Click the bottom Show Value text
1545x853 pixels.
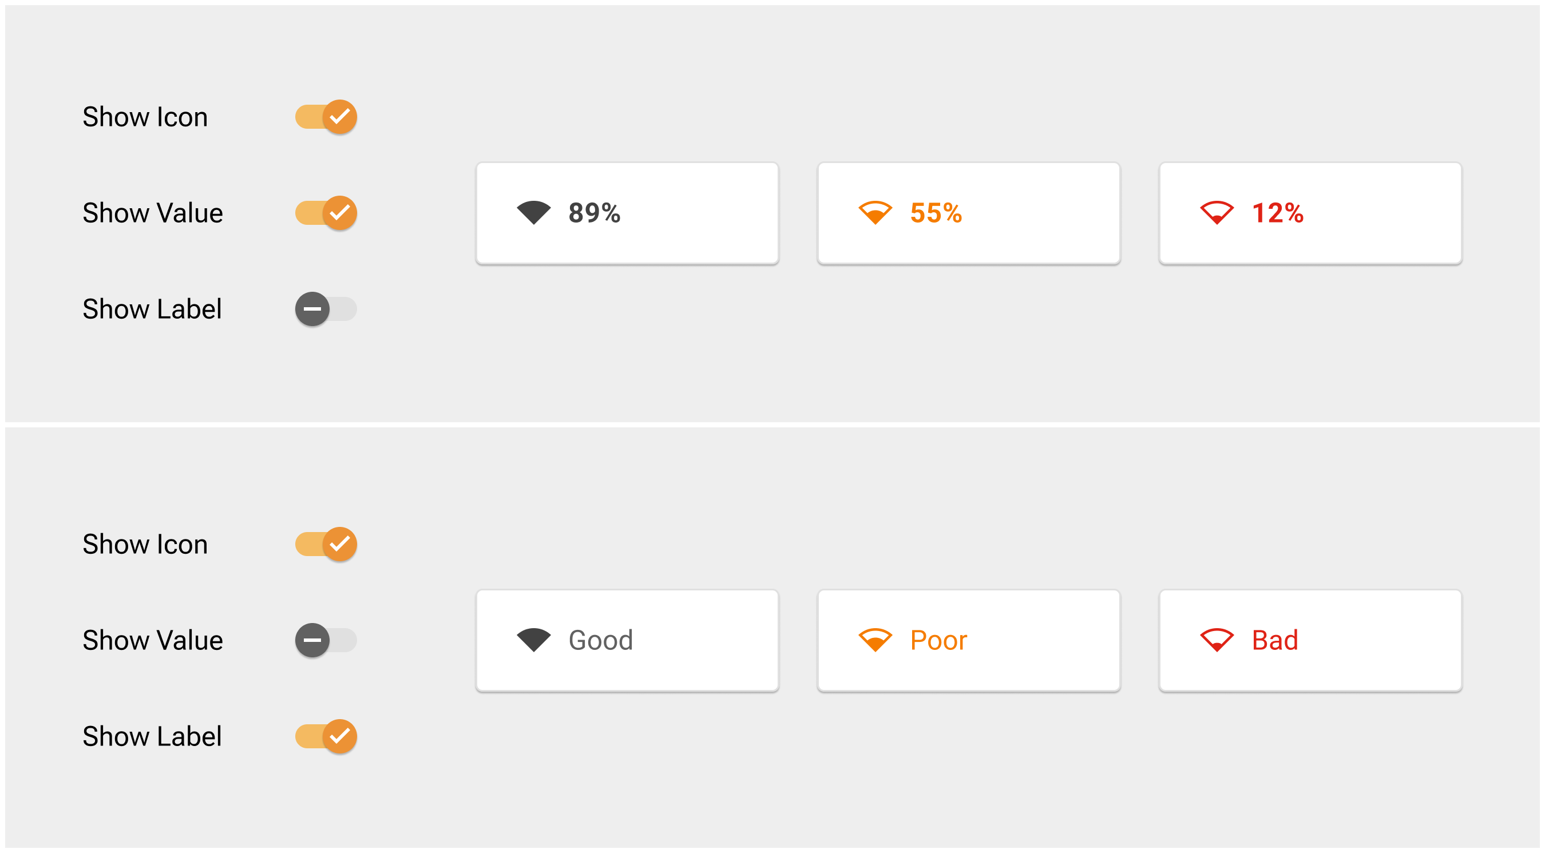click(x=152, y=640)
